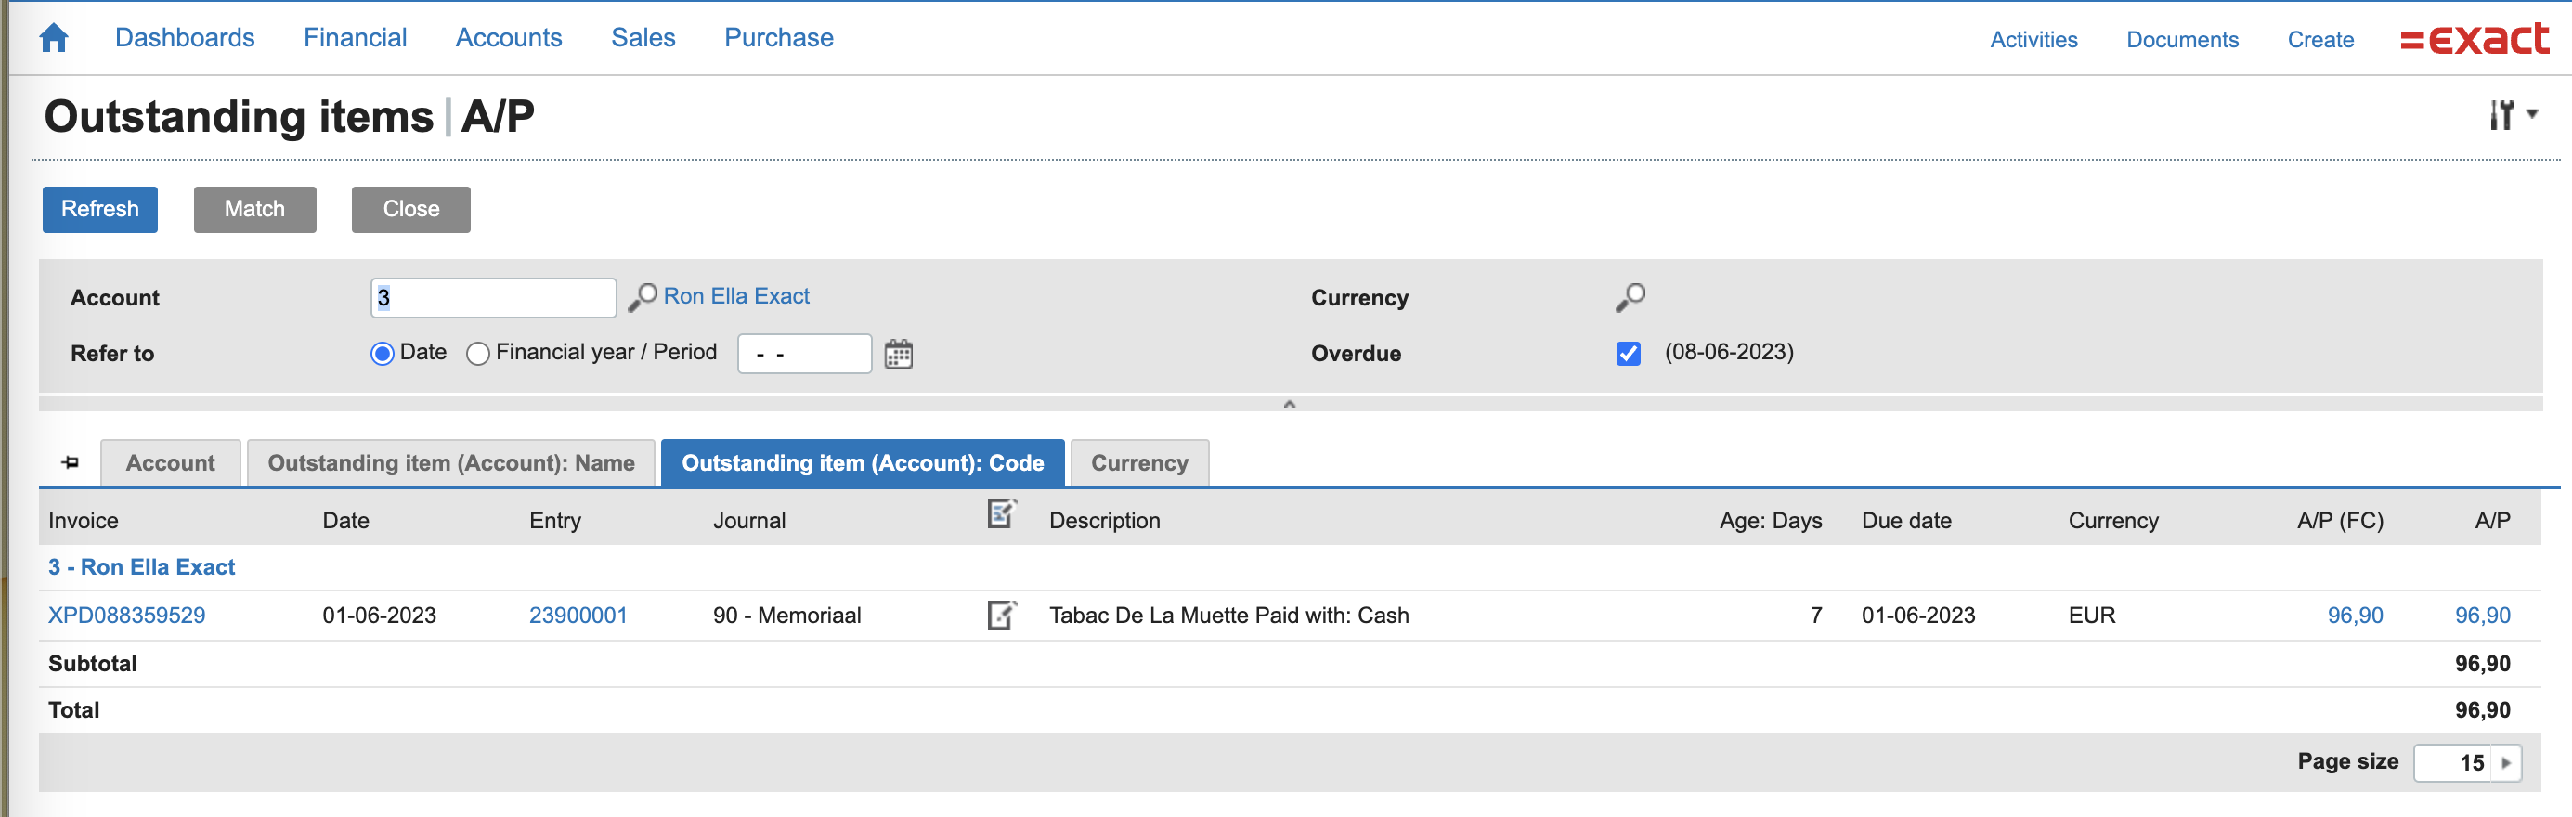The width and height of the screenshot is (2572, 817).
Task: Open the calendar date picker icon
Action: coord(898,355)
